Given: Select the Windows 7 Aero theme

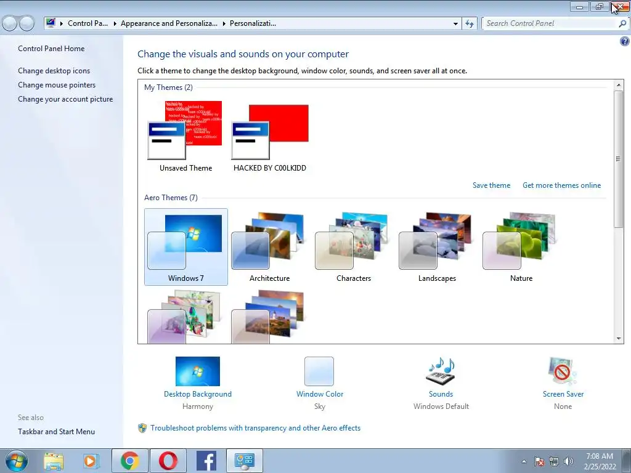Looking at the screenshot, I should click(185, 246).
